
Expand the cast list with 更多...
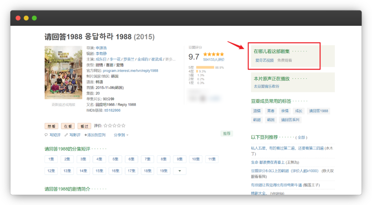(170, 59)
